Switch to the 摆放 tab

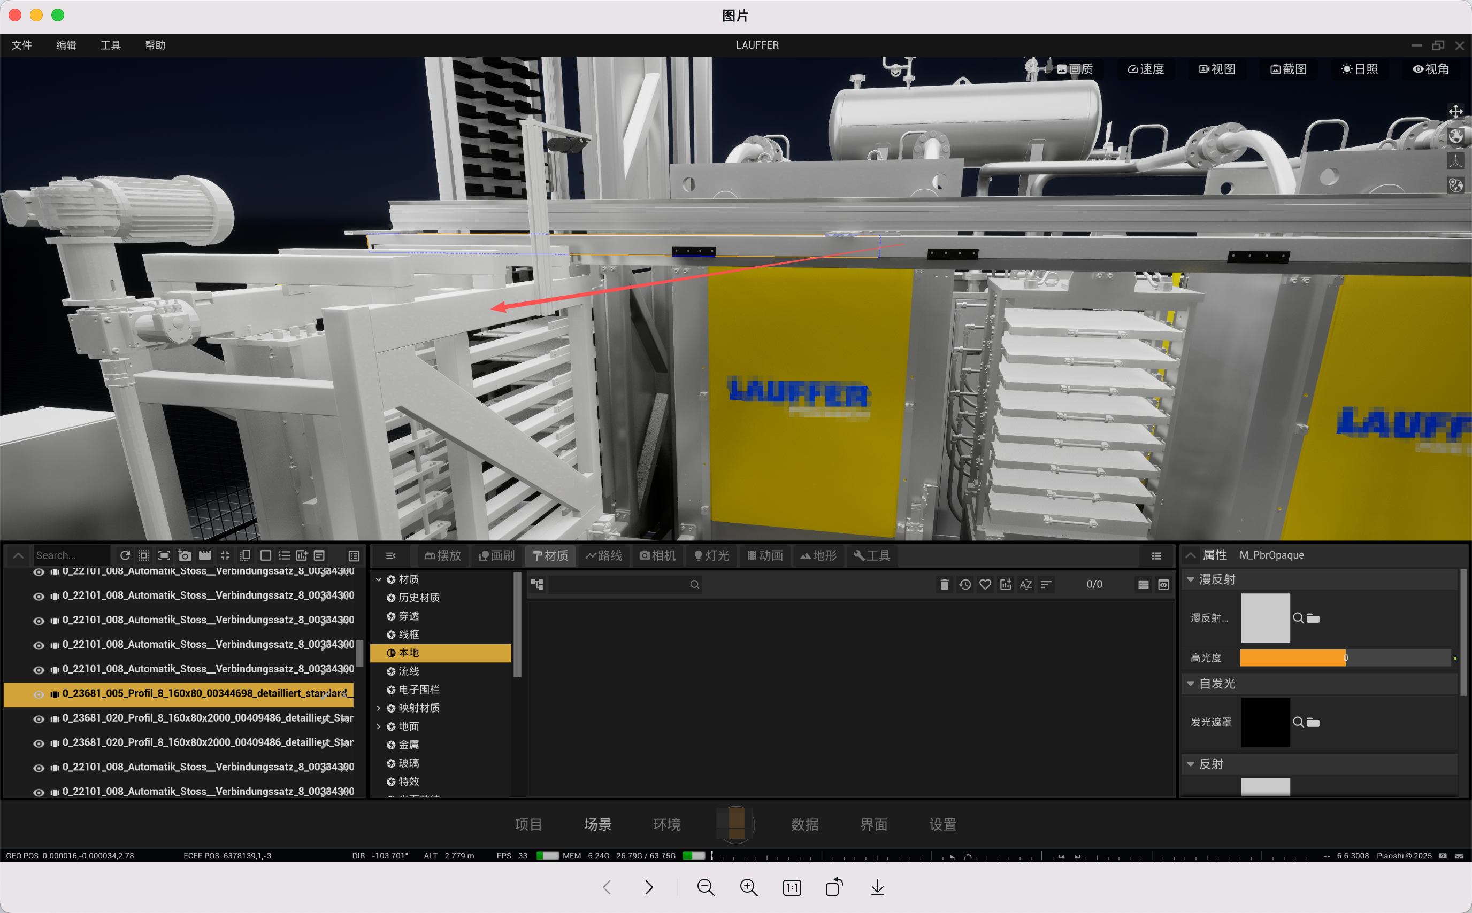(443, 555)
